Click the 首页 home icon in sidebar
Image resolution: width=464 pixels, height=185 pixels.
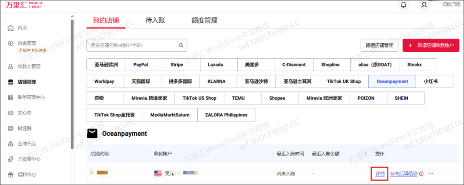click(x=11, y=28)
